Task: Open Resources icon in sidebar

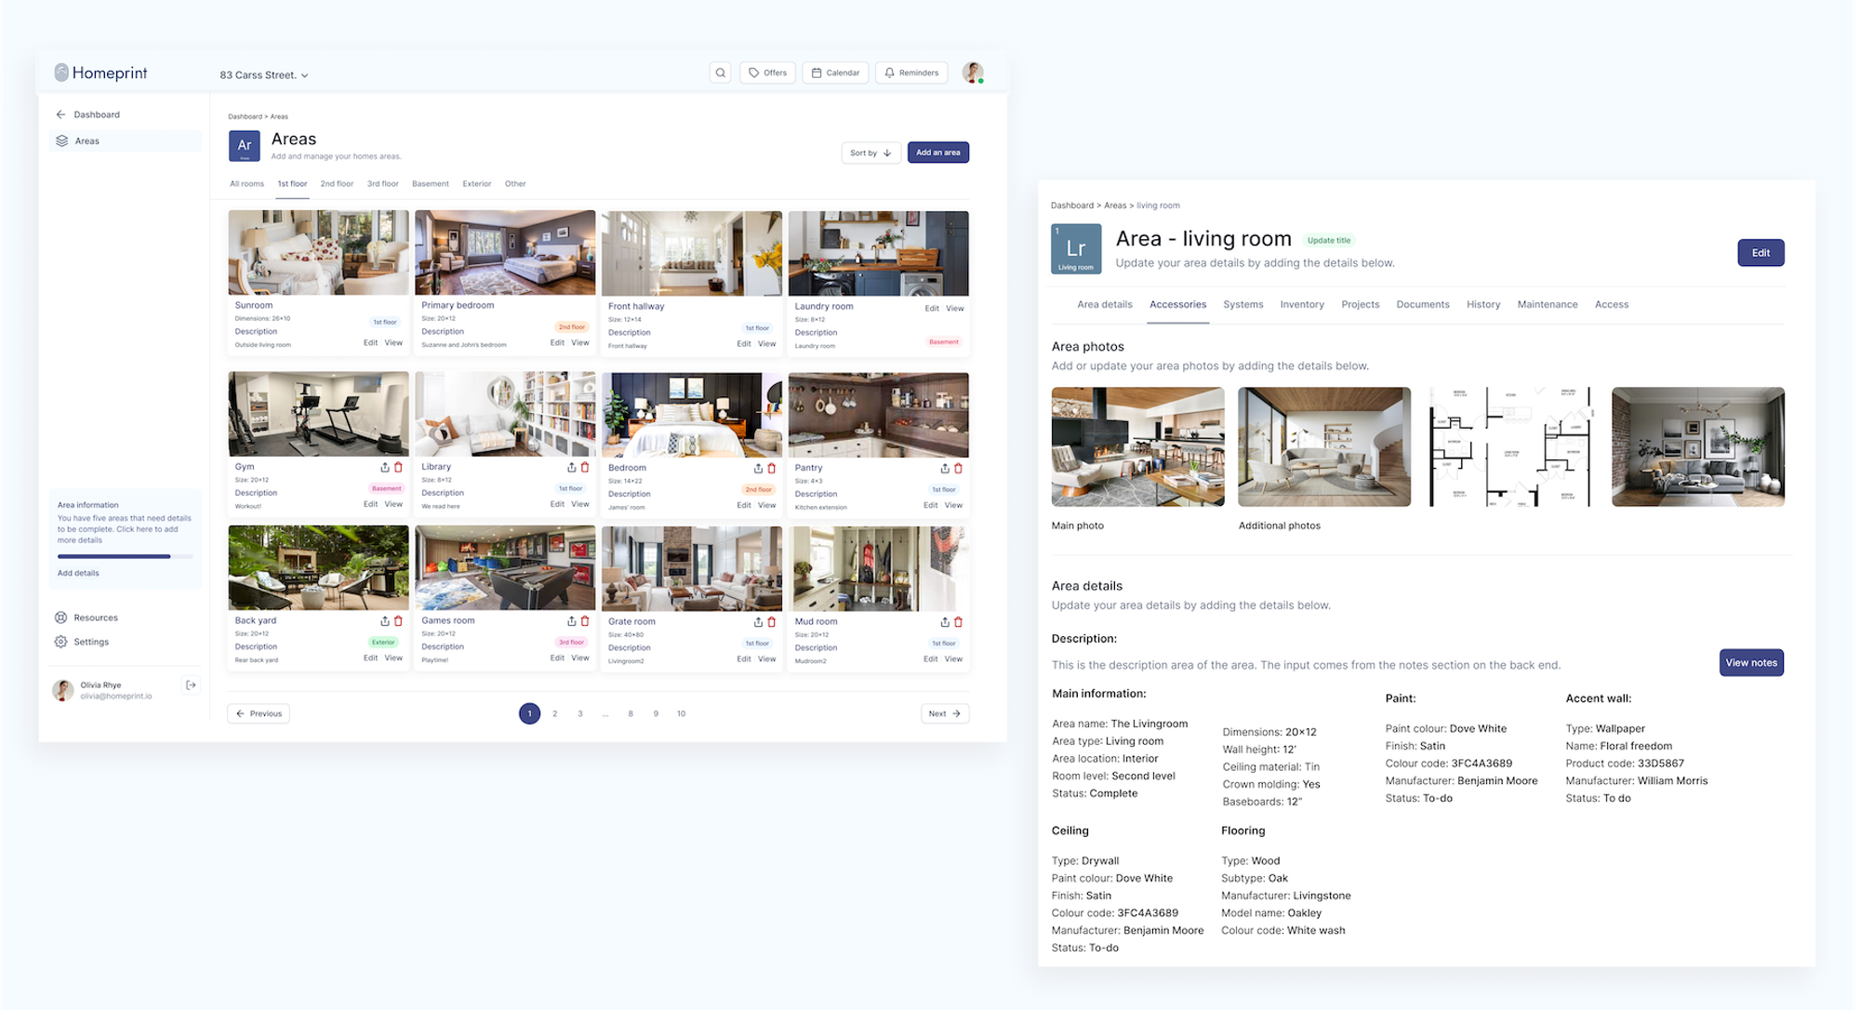Action: coord(61,618)
